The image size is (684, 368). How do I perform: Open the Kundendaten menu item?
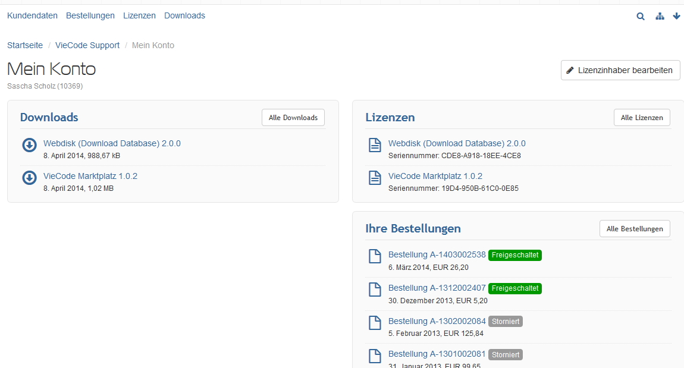click(x=32, y=16)
